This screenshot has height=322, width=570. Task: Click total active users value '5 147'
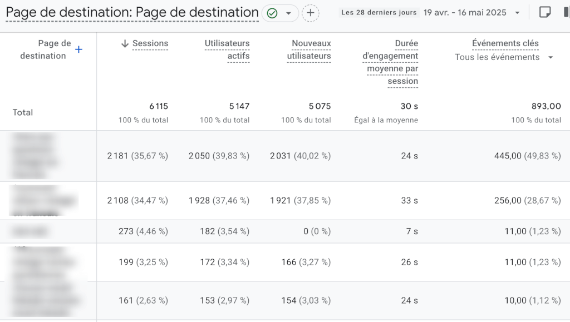click(239, 106)
